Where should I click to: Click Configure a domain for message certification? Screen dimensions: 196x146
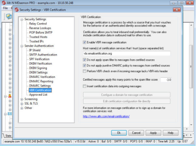click(127, 95)
